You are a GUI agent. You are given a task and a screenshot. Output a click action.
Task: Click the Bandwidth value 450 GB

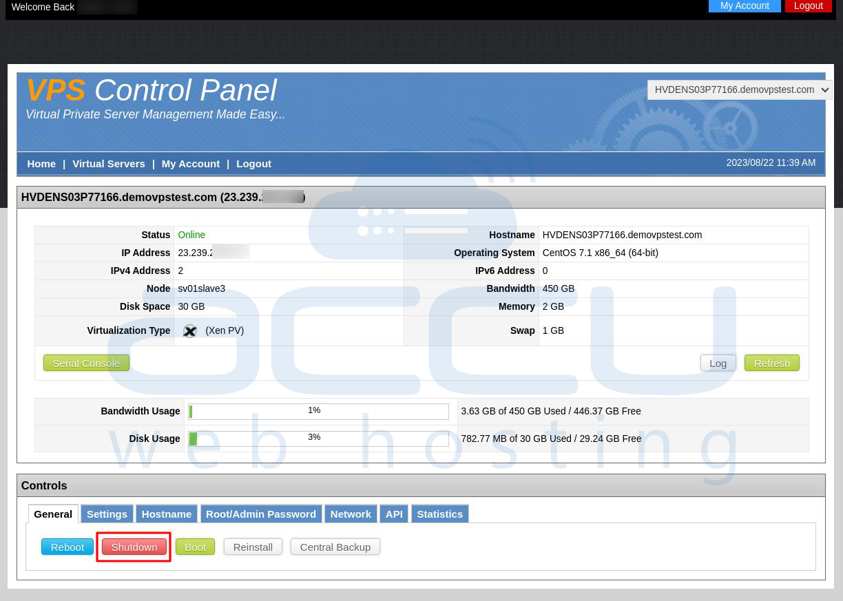coord(559,288)
